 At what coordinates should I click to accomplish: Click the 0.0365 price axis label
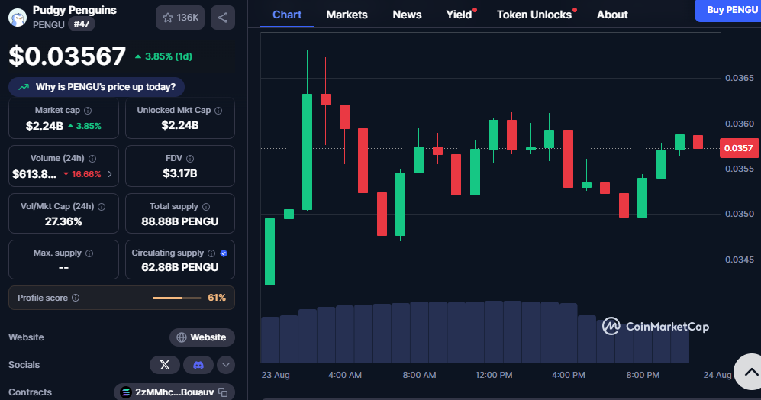740,78
